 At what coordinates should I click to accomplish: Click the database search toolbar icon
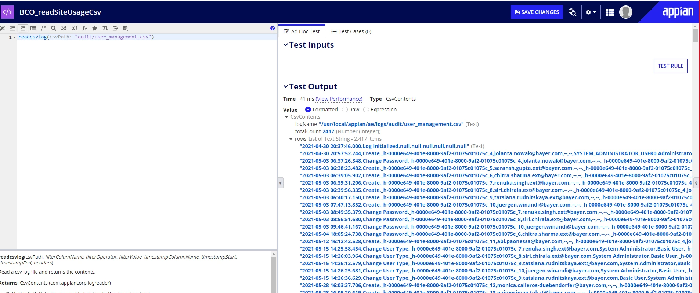tap(126, 28)
